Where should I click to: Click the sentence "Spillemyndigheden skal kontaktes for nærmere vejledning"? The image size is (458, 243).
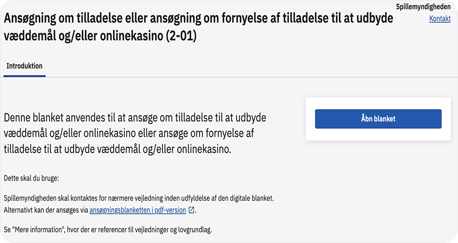[142, 198]
